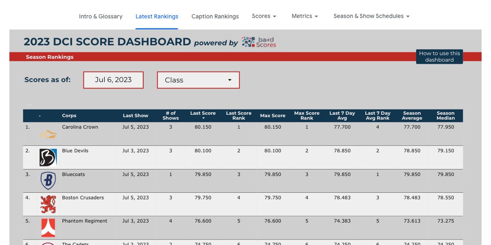This screenshot has height=245, width=491.
Task: Click Blue Devils season median 79.150
Action: click(446, 151)
